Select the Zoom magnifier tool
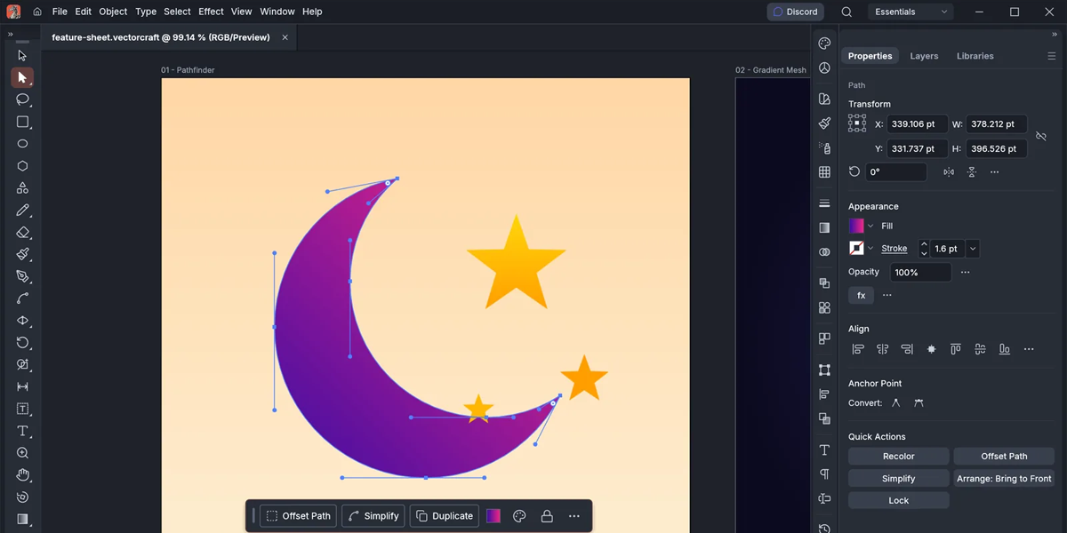The height and width of the screenshot is (533, 1067). pyautogui.click(x=22, y=453)
